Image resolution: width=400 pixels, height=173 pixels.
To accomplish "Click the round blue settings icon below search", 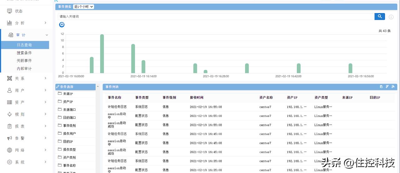I will (x=62, y=25).
